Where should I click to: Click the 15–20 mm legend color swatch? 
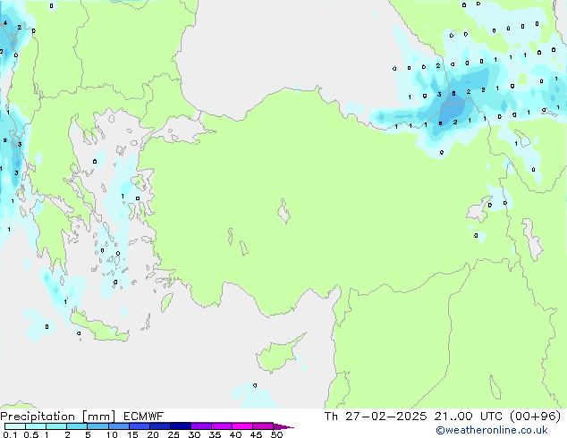point(139,426)
